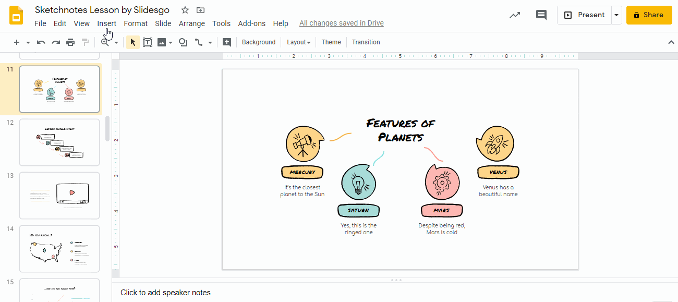Click the VENUS label on slide

pyautogui.click(x=498, y=172)
